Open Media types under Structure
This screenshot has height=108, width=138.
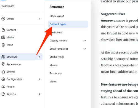(x=57, y=57)
